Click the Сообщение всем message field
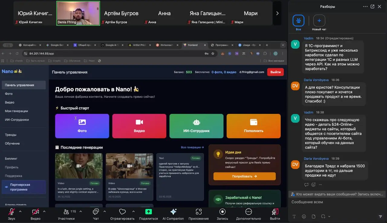The height and width of the screenshot is (223, 387). 337,202
